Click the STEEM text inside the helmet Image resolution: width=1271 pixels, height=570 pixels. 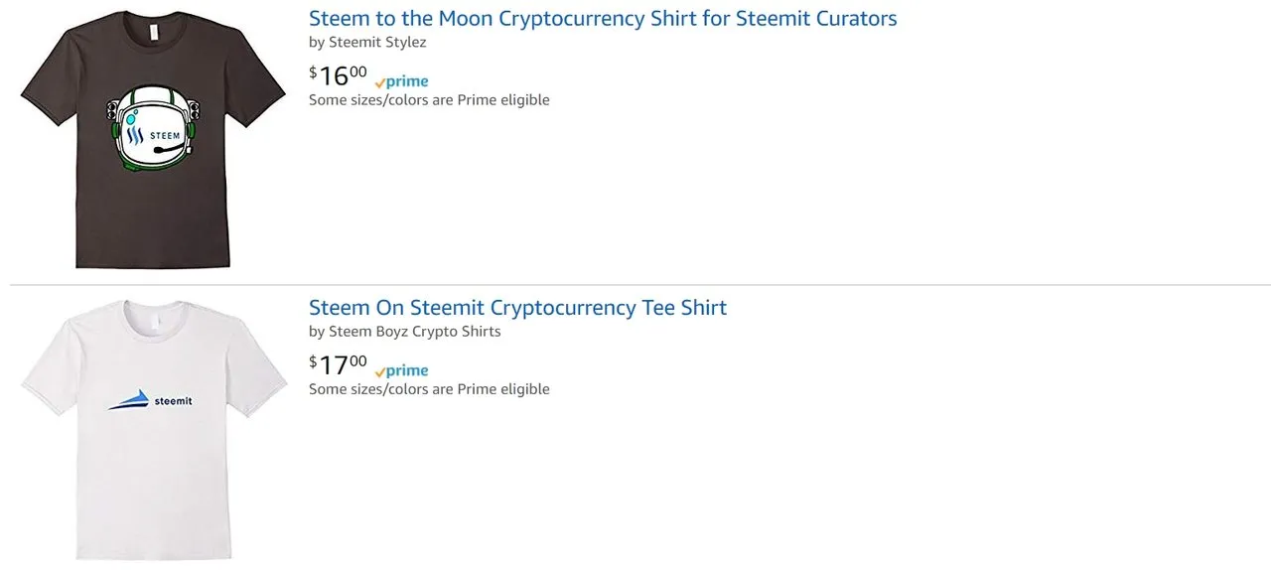pos(165,136)
